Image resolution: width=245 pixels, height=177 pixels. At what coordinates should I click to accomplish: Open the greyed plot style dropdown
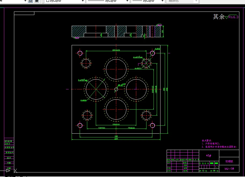point(182,1)
